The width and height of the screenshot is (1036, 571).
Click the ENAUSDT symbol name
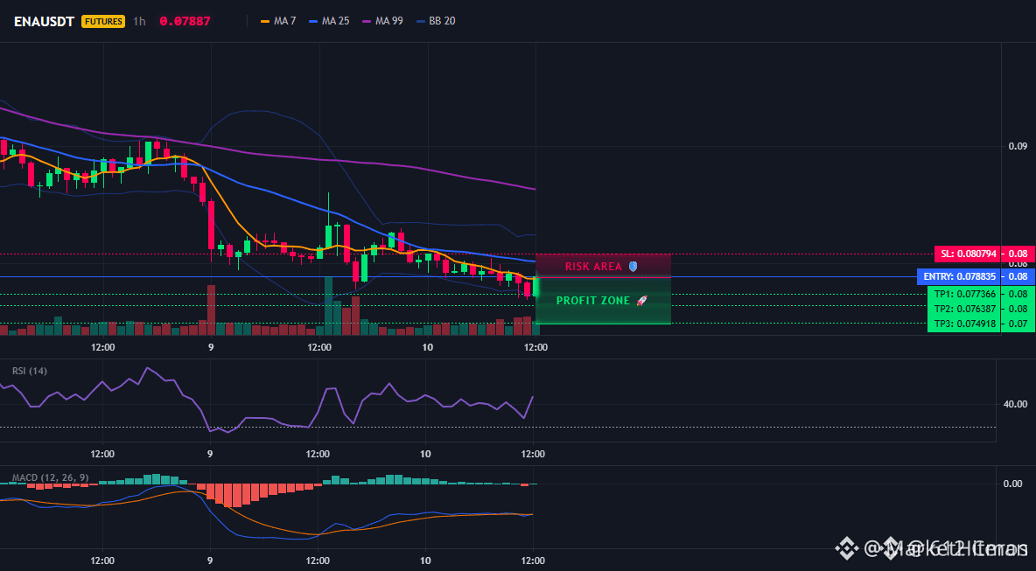click(45, 21)
